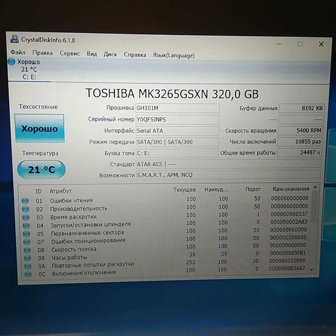Select the Включения/отключения attribute name
Screen dimensions: 336x336
coord(84,273)
